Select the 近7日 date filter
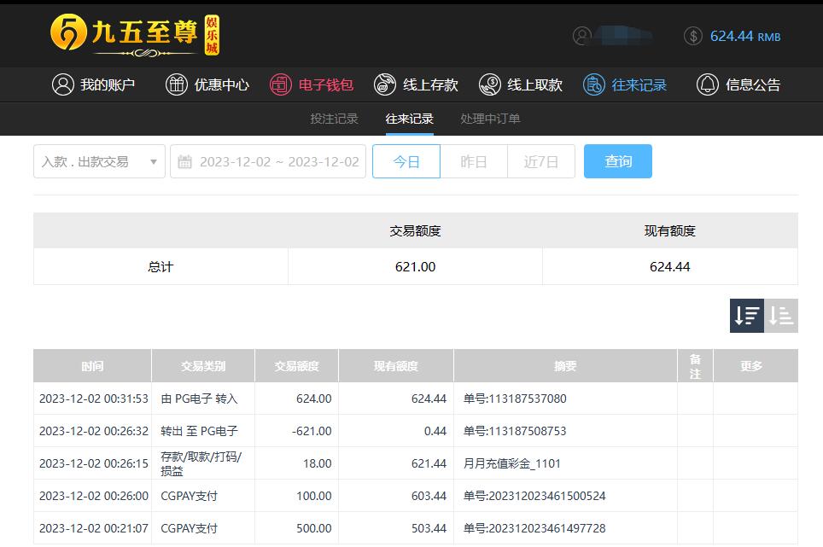 point(541,161)
